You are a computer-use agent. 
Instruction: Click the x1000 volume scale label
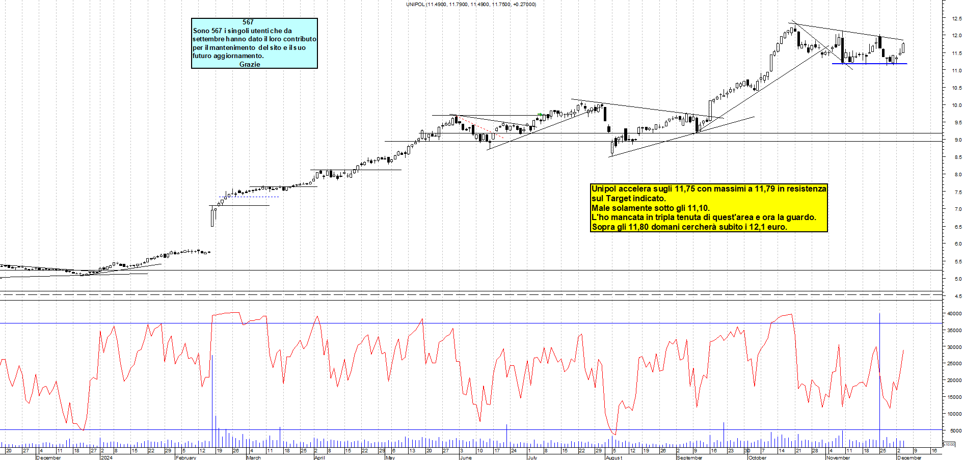(x=949, y=444)
